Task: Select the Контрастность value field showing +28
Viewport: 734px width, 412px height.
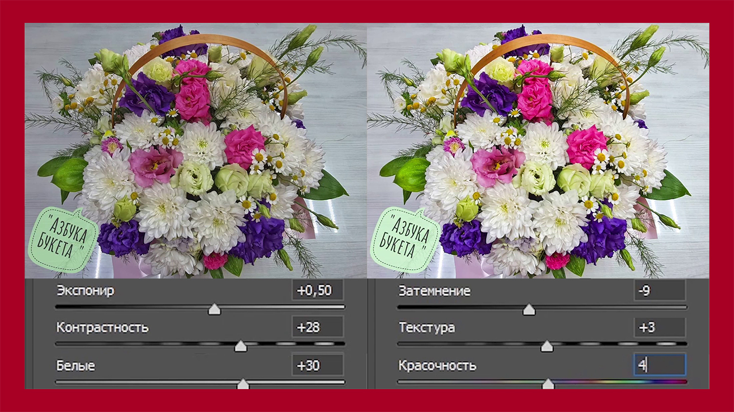Action: coord(318,327)
